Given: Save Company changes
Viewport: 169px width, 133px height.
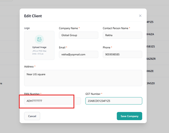Looking at the screenshot, I should 129,116.
